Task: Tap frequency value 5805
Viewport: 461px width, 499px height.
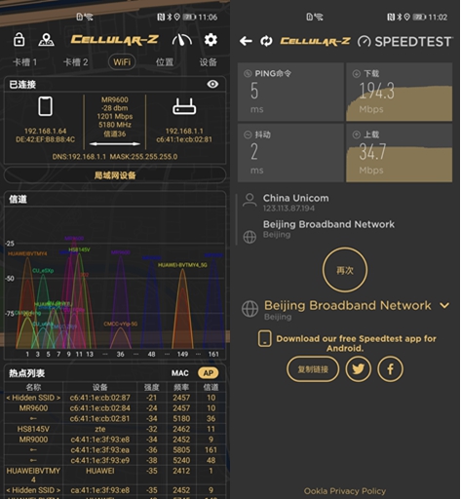Action: coord(181,449)
